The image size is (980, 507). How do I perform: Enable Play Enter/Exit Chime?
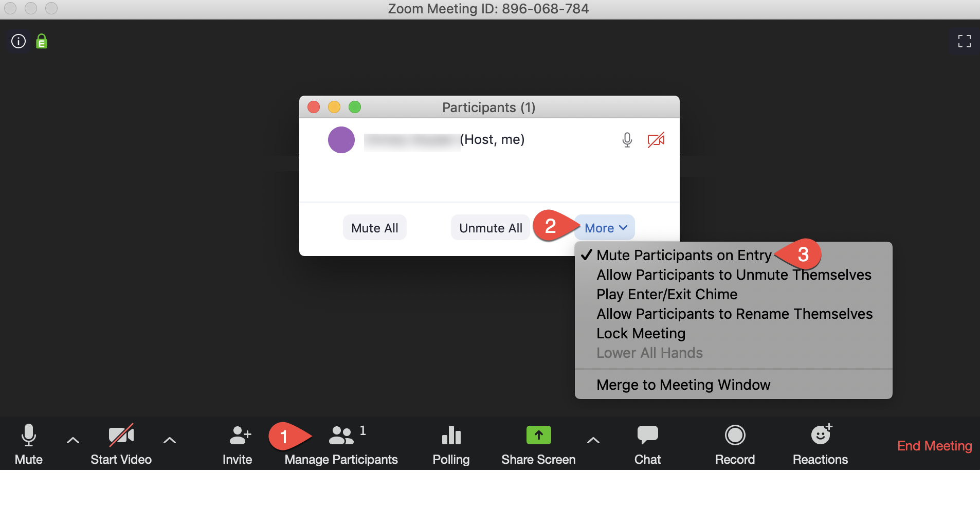click(x=666, y=294)
